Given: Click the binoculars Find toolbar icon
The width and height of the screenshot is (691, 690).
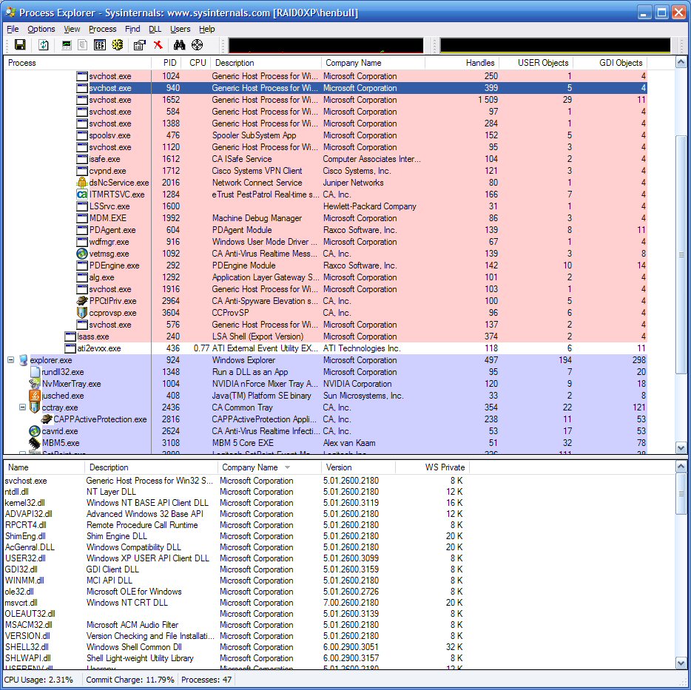Looking at the screenshot, I should tap(179, 44).
